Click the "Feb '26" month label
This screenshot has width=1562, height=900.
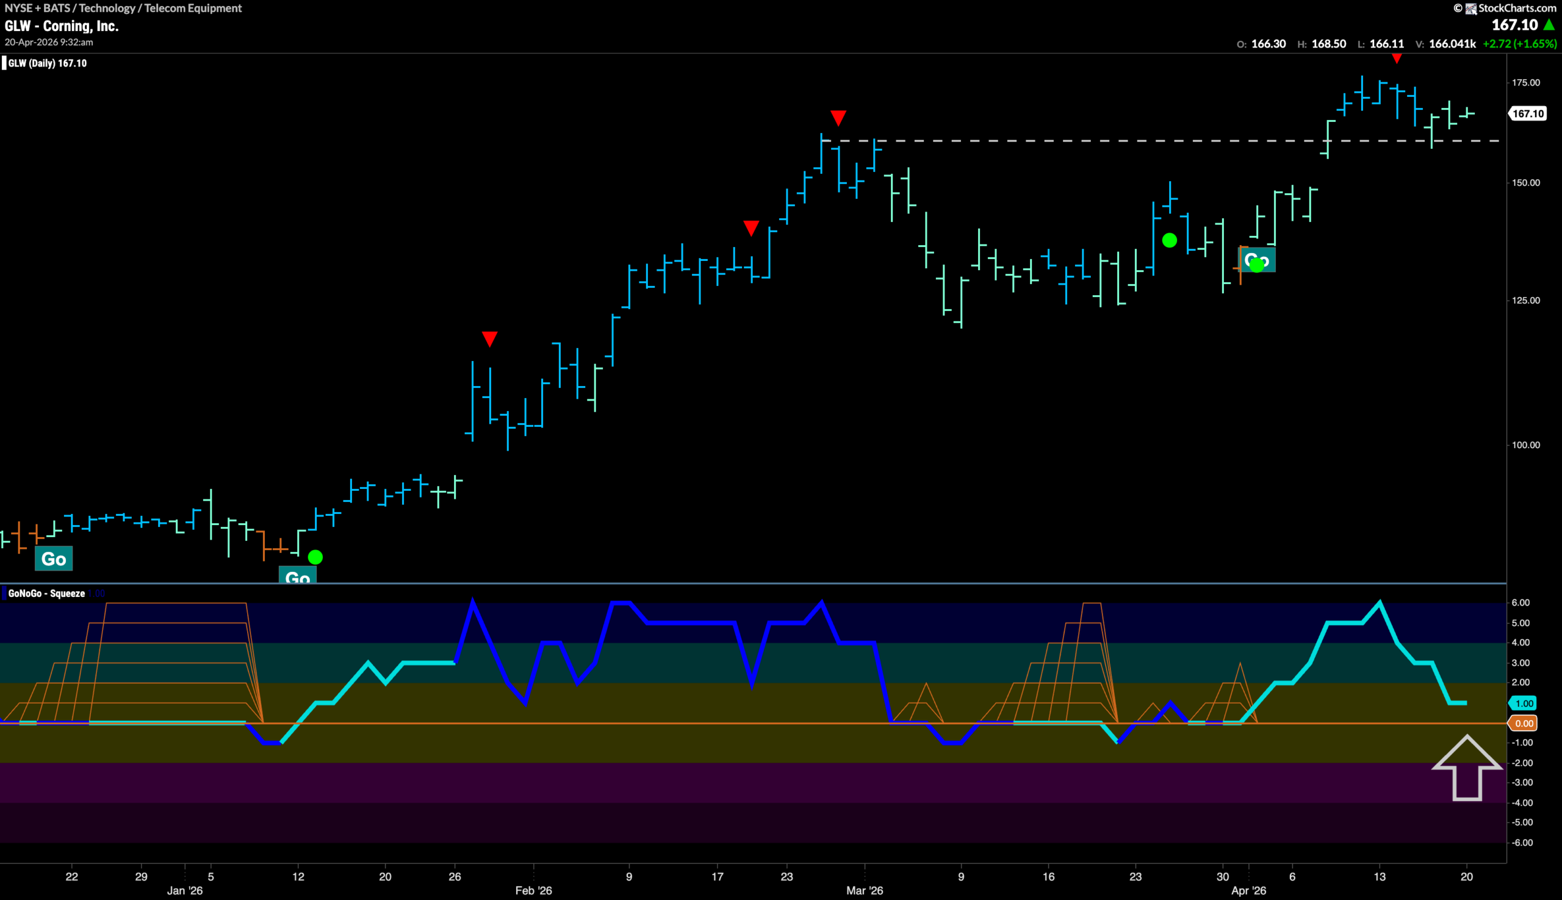click(x=534, y=891)
